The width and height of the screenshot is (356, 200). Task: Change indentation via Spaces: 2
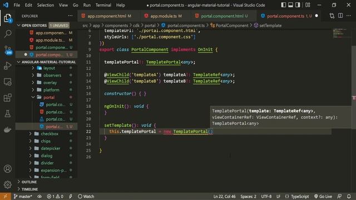tap(248, 196)
